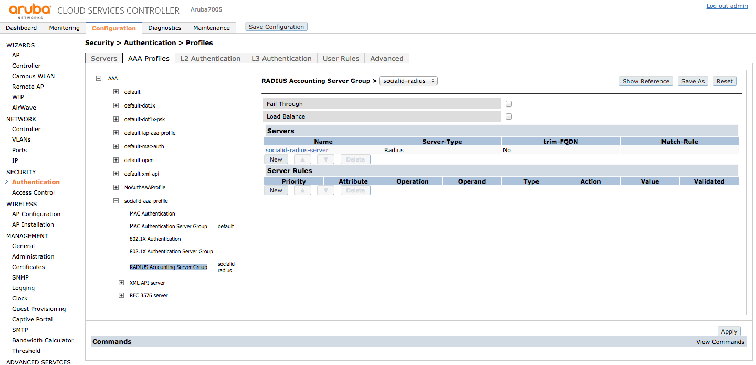
Task: Switch to the Servers sub-tab
Action: [104, 58]
